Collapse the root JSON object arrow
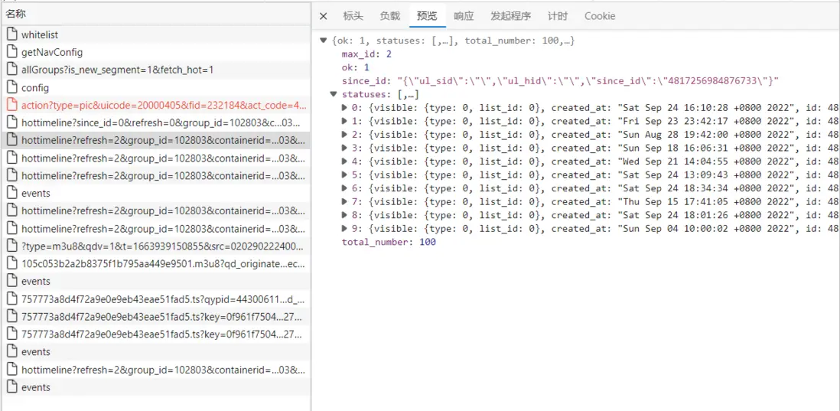 (323, 41)
